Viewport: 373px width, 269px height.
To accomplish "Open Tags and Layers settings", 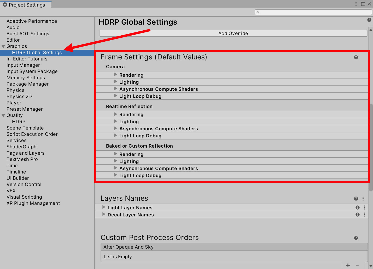I will (x=25, y=153).
